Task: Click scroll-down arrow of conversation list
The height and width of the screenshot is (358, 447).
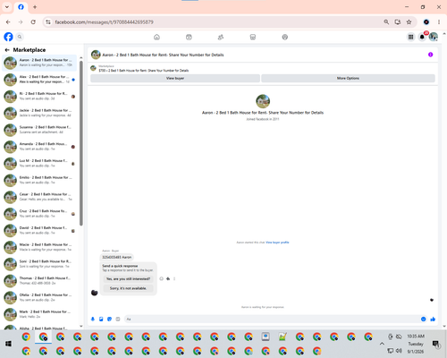Action: pyautogui.click(x=81, y=326)
